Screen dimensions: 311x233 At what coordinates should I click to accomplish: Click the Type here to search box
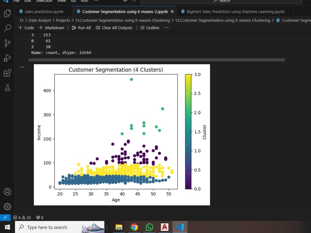60,227
